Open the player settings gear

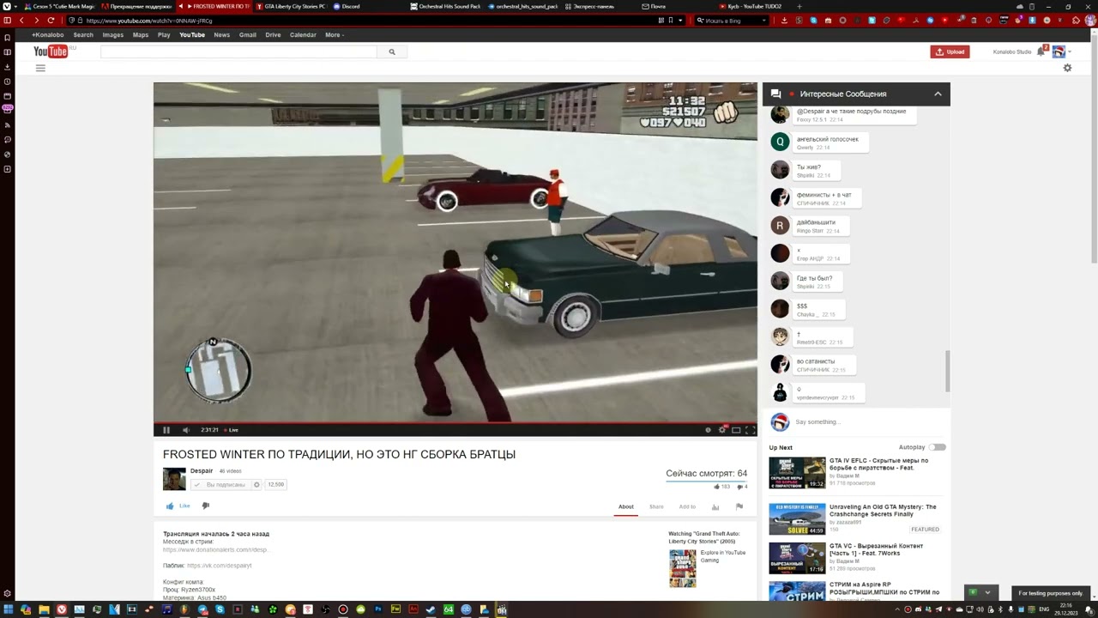click(721, 430)
